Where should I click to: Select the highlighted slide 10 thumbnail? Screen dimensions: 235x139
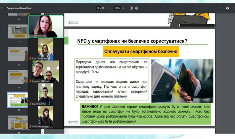click(17, 99)
